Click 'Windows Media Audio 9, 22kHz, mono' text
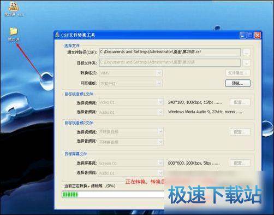 pyautogui.click(x=206, y=112)
